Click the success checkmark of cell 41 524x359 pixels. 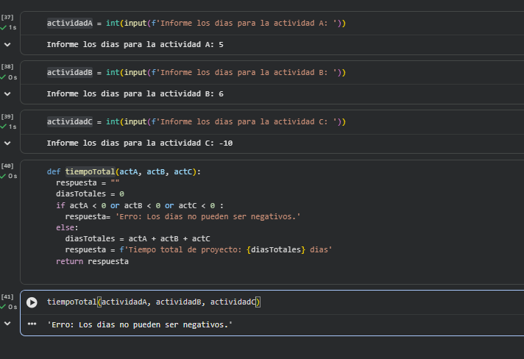[x=4, y=307]
